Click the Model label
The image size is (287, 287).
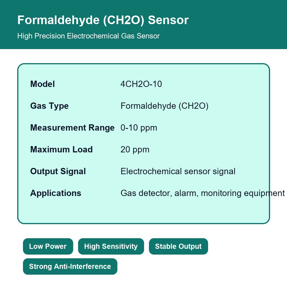tap(42, 84)
